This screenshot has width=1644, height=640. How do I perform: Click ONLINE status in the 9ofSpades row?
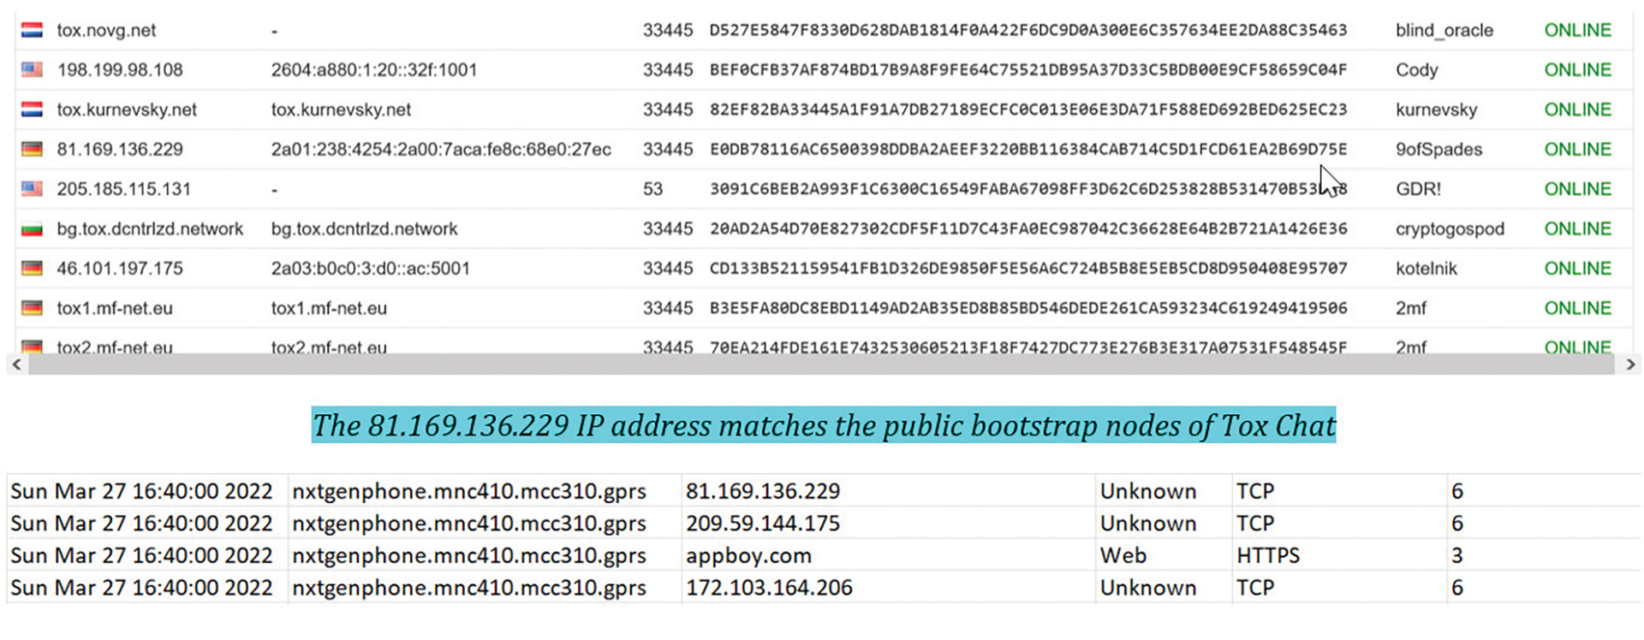1578,149
